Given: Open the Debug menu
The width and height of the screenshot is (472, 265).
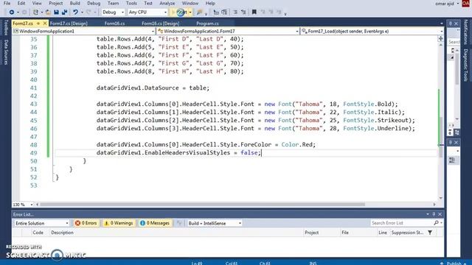Looking at the screenshot, I should tap(94, 3).
